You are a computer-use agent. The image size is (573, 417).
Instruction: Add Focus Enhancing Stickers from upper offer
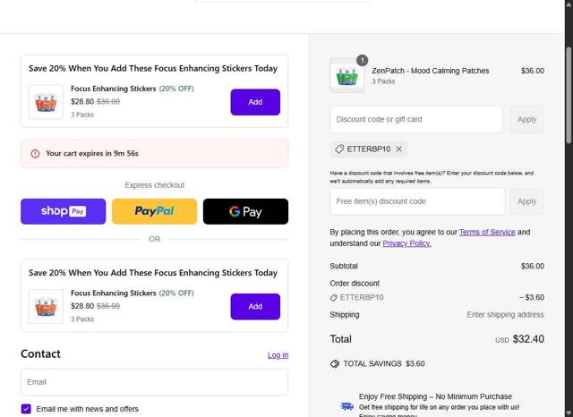pyautogui.click(x=255, y=102)
